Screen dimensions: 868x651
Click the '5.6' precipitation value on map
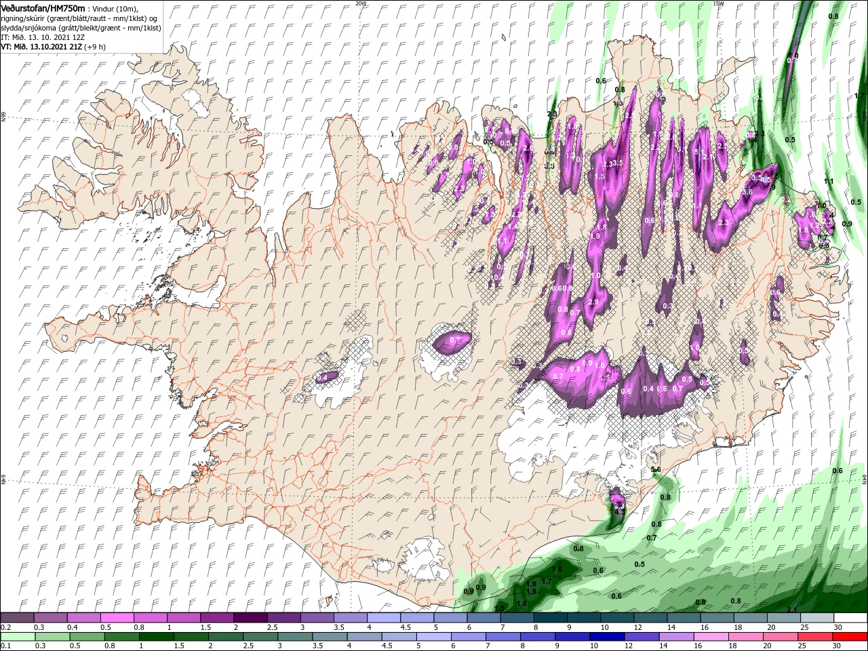656,470
